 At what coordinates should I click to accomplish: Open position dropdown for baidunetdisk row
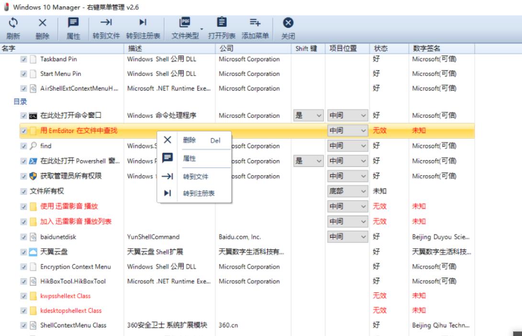(x=347, y=237)
